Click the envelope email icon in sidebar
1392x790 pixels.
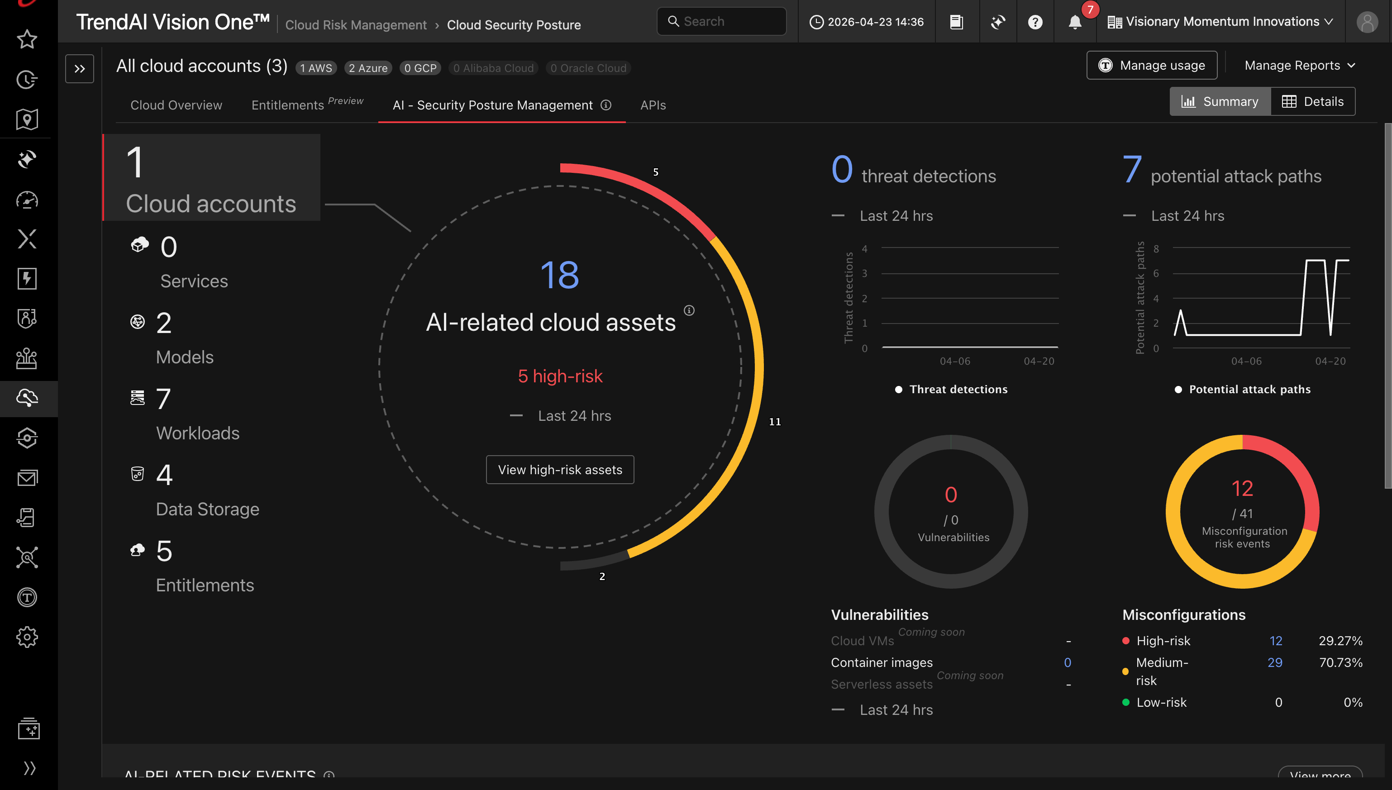27,478
